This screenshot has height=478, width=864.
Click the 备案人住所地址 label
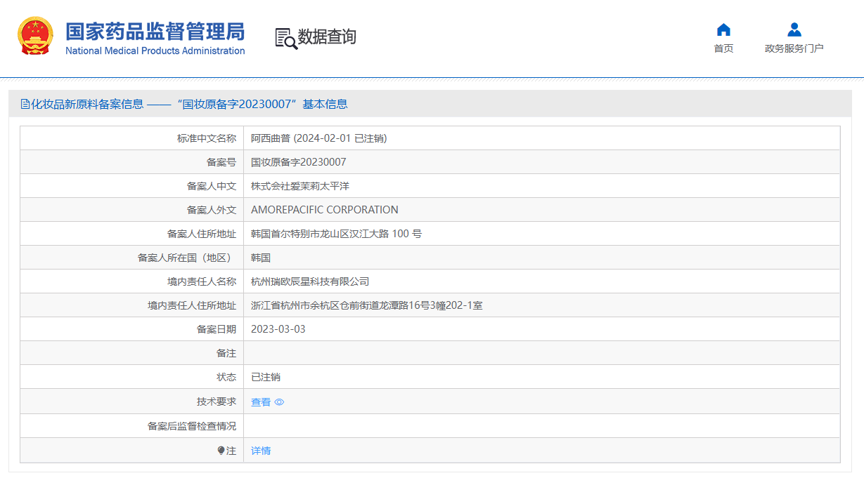[202, 234]
